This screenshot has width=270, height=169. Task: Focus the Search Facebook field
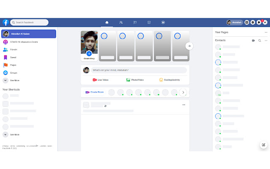click(29, 22)
